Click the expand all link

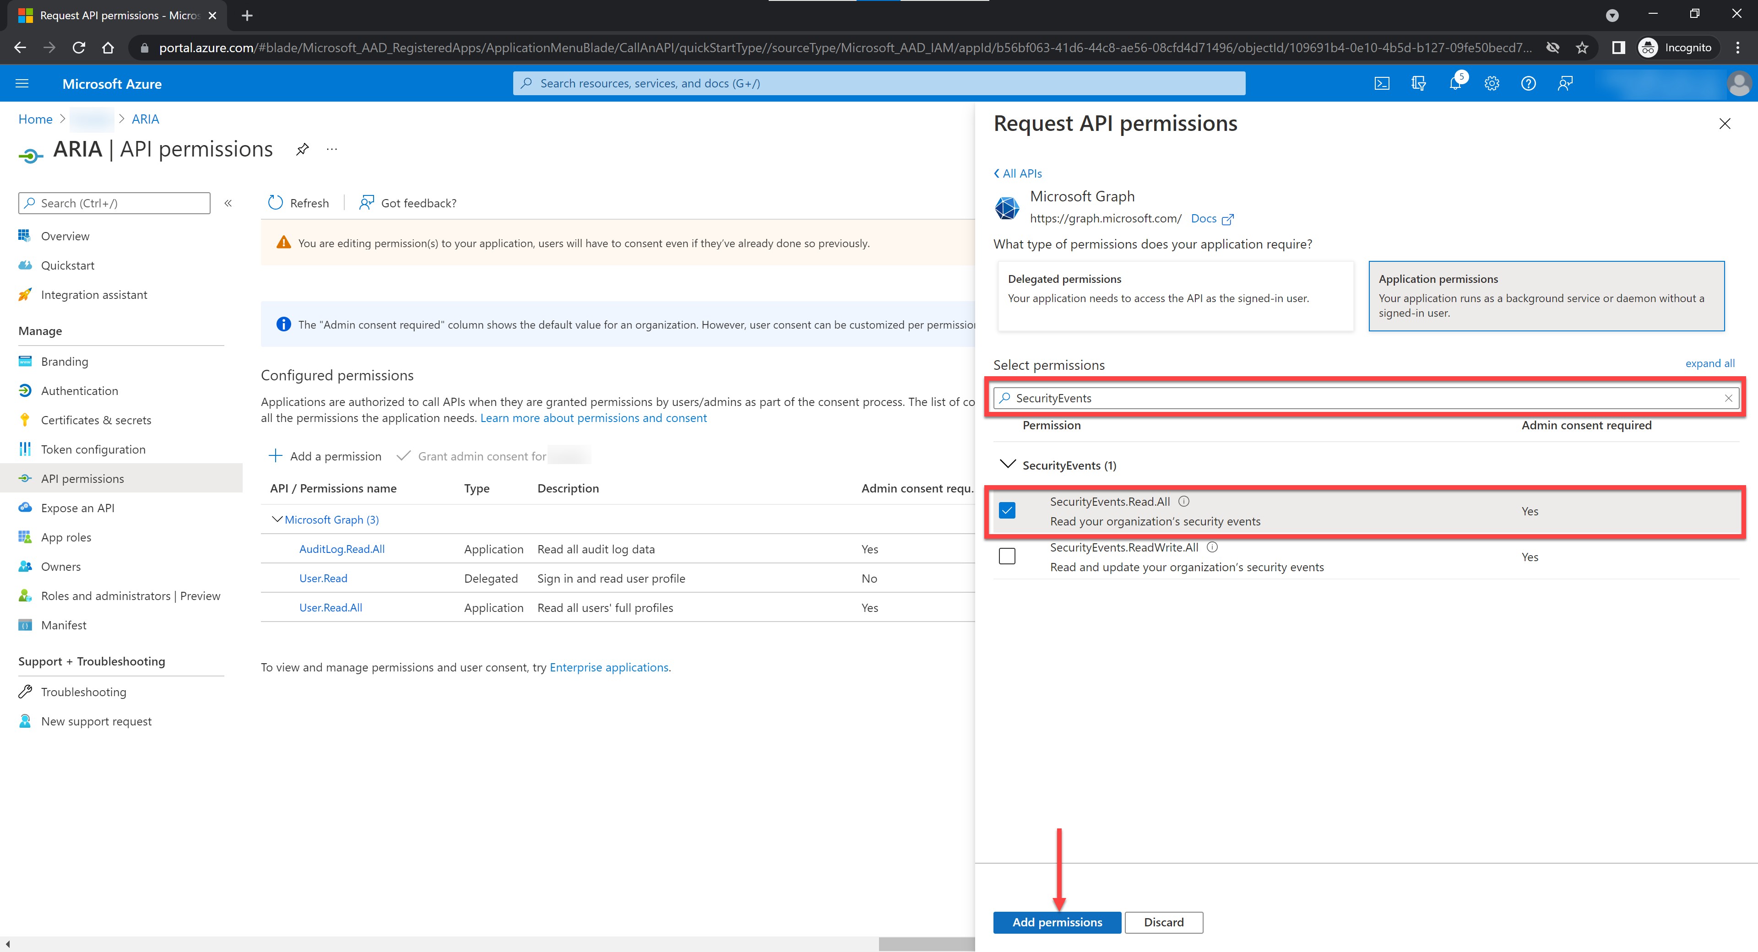click(x=1709, y=363)
